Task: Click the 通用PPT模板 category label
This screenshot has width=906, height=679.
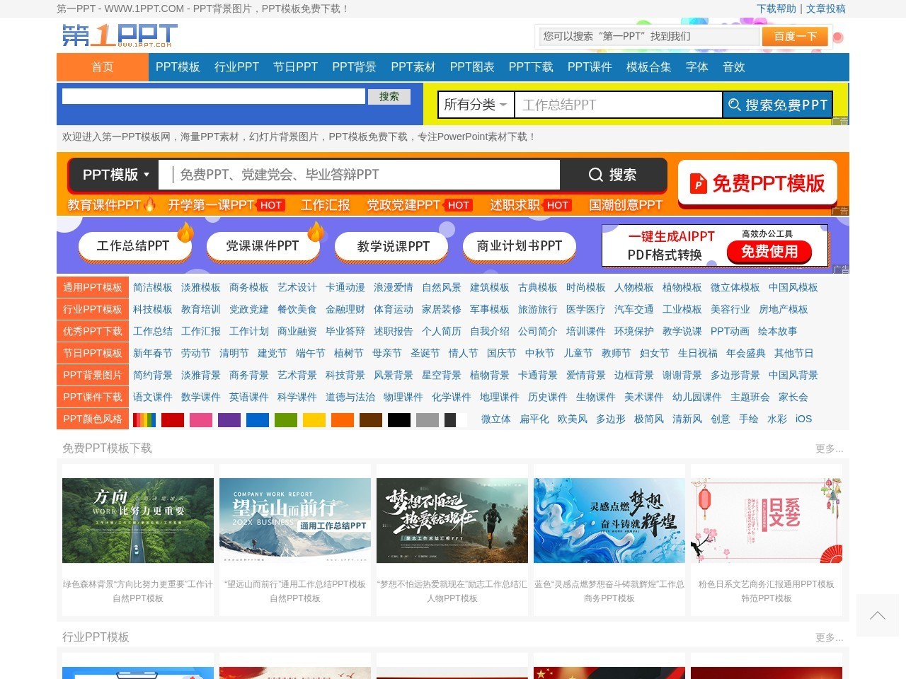Action: (x=93, y=288)
